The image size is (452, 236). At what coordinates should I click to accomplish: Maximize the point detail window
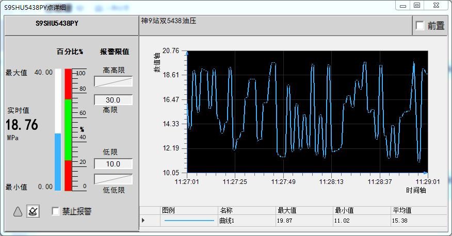tap(417, 5)
